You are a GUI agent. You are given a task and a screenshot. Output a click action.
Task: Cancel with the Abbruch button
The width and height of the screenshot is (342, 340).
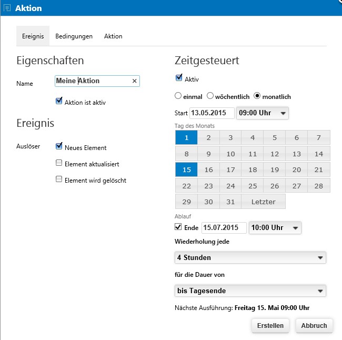(x=314, y=326)
